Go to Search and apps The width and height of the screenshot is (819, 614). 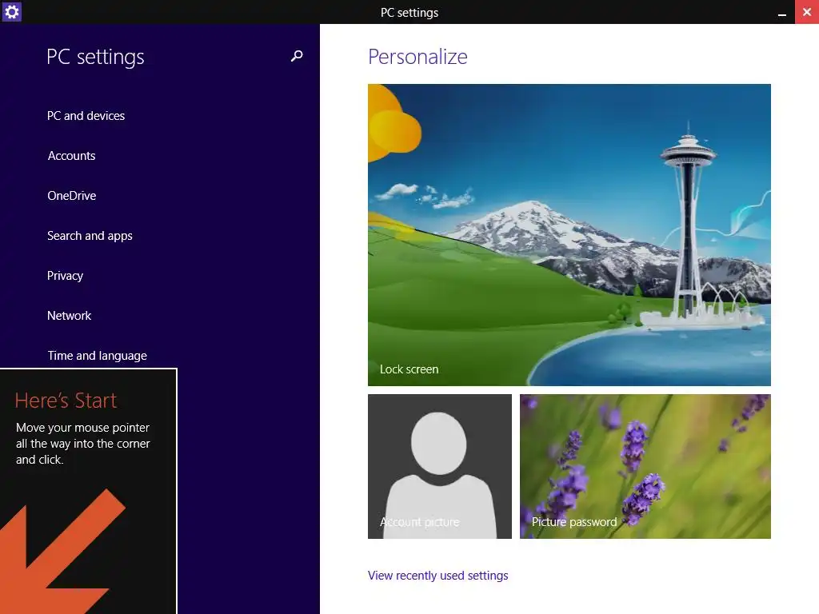pos(90,236)
